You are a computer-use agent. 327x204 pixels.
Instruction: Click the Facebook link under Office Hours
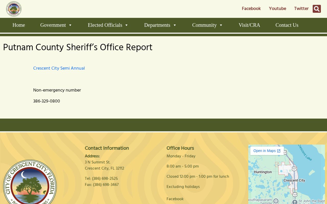tap(175, 199)
